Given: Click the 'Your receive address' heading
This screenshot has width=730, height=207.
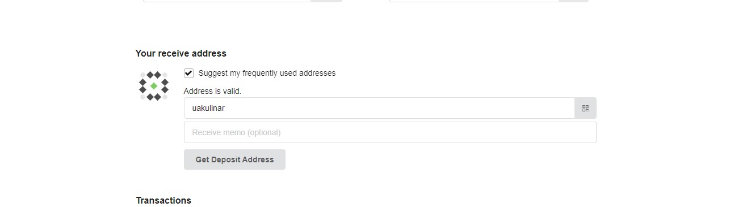Looking at the screenshot, I should coord(181,53).
